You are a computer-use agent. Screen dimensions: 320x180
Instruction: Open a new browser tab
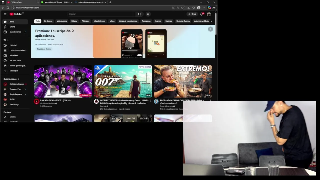pos(110,2)
